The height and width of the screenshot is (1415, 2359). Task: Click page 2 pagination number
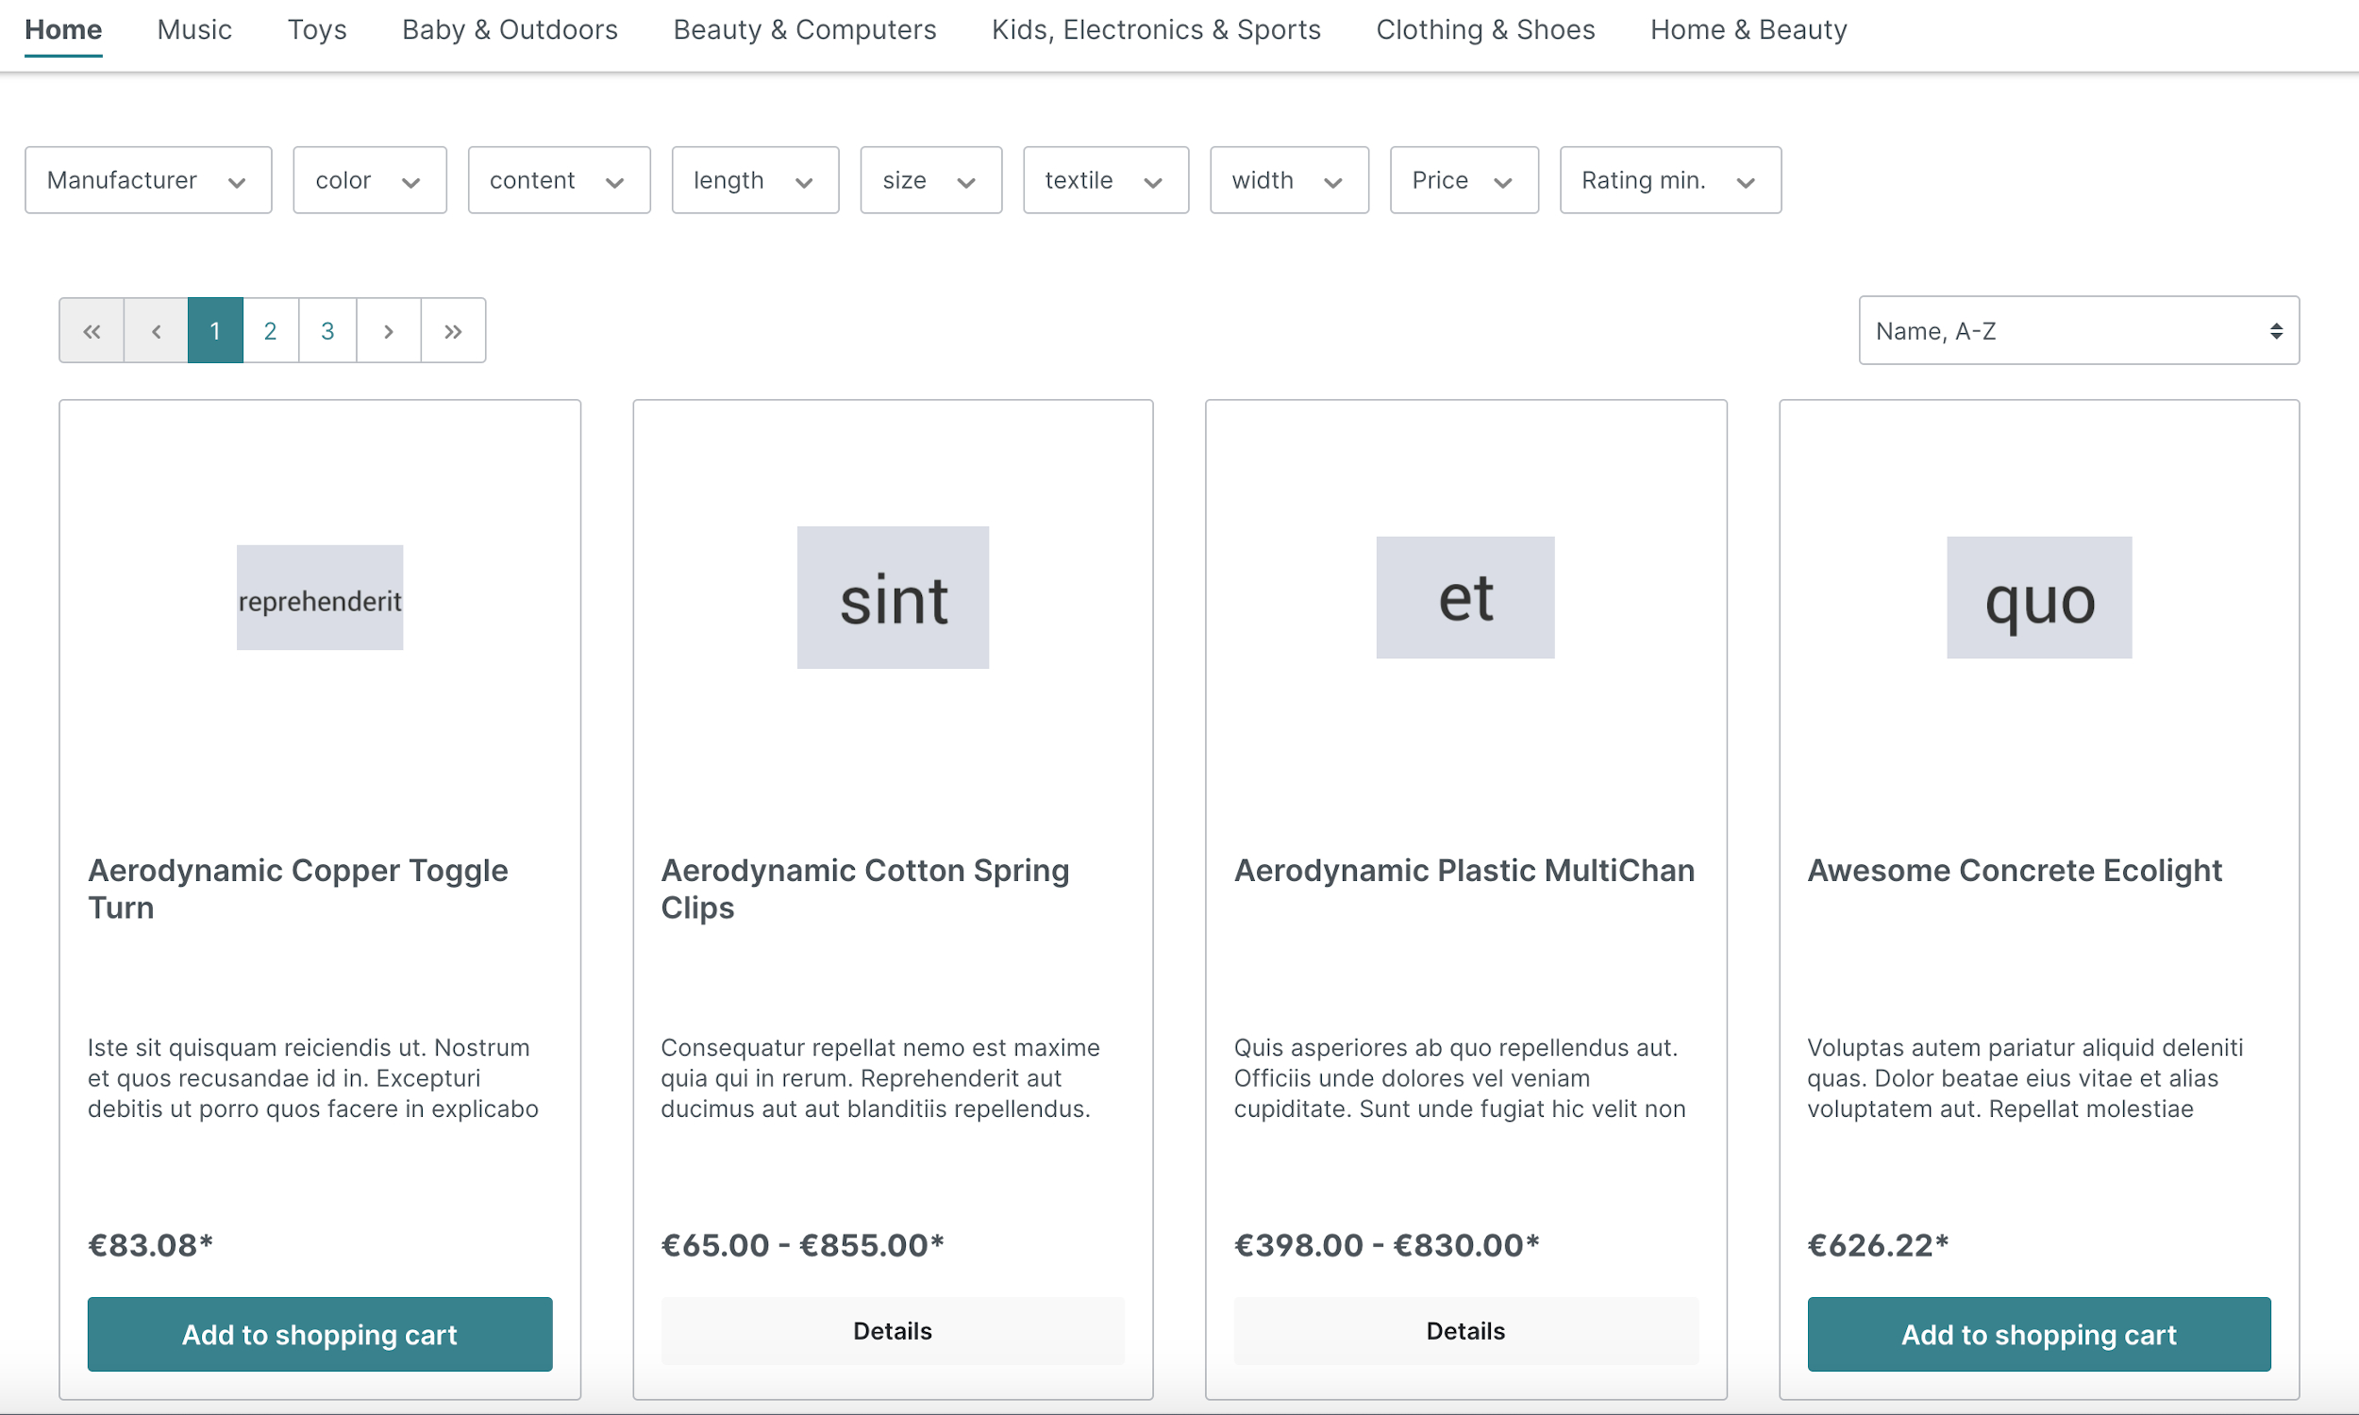click(272, 330)
